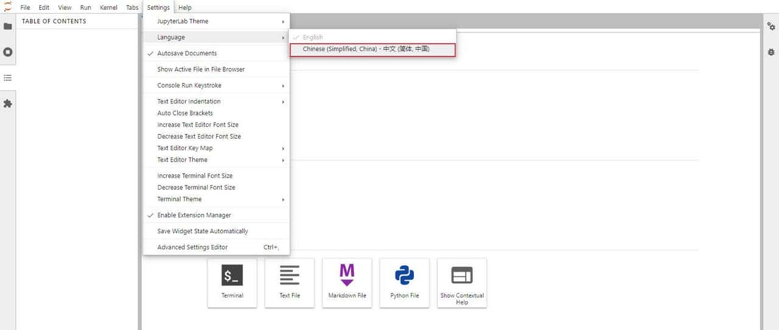This screenshot has width=779, height=330.
Task: Choose Chinese (Simplified, China) language
Action: coord(372,49)
